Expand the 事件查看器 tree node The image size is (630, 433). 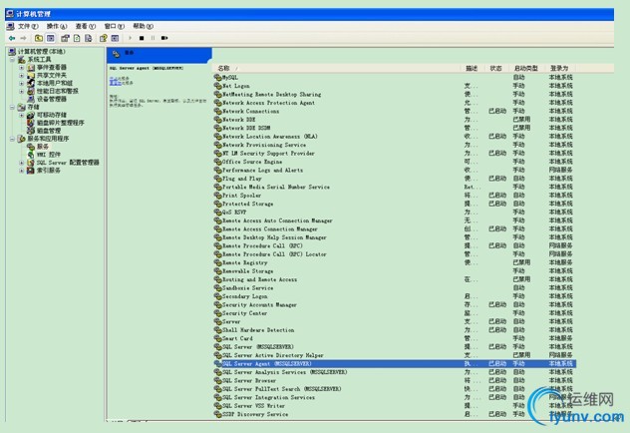[21, 68]
